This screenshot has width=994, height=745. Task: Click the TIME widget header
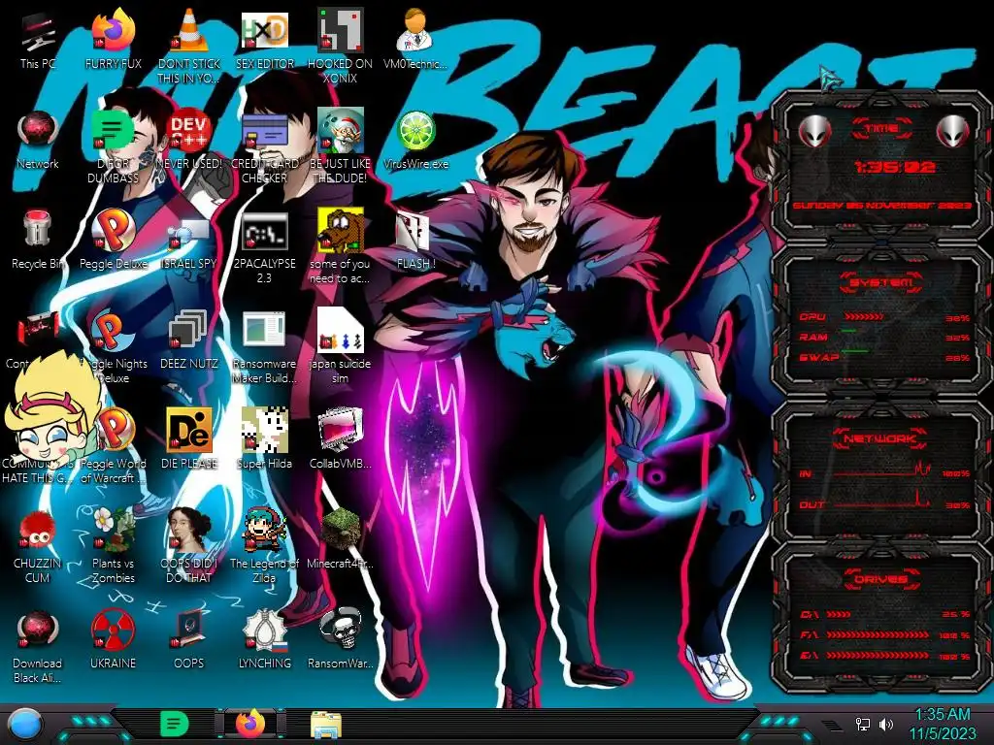click(881, 129)
